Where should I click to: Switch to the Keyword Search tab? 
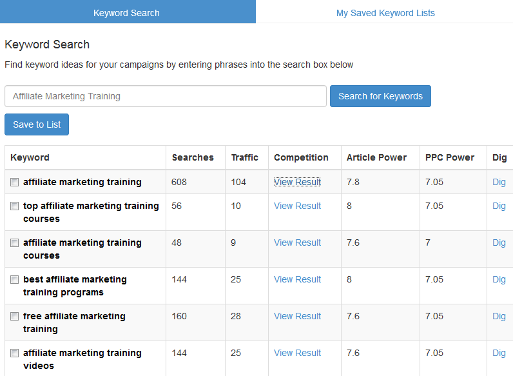coord(126,12)
